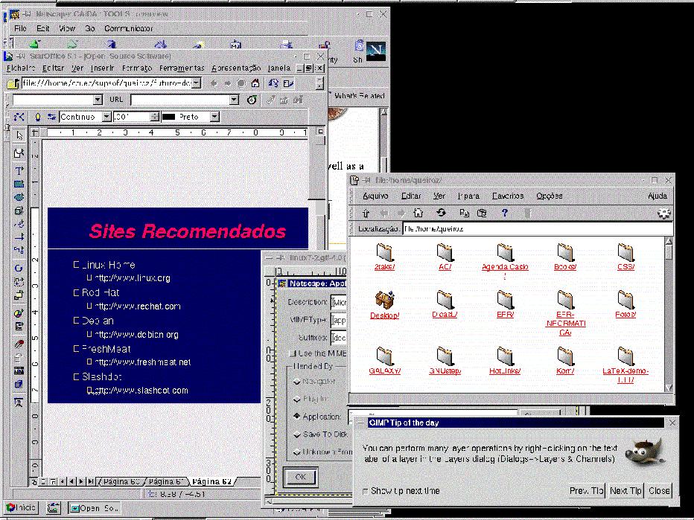Open the Preto line color dropdown
This screenshot has width=694, height=520.
(214, 117)
